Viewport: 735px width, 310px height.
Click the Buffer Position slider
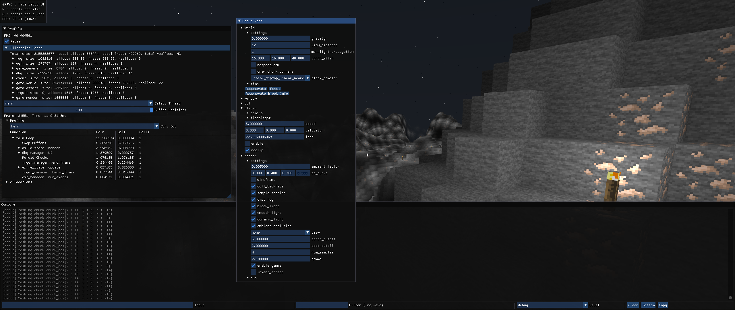[78, 110]
